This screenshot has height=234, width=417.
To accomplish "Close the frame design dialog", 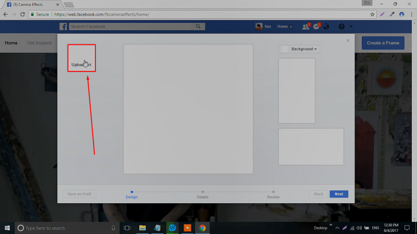I will pyautogui.click(x=348, y=41).
